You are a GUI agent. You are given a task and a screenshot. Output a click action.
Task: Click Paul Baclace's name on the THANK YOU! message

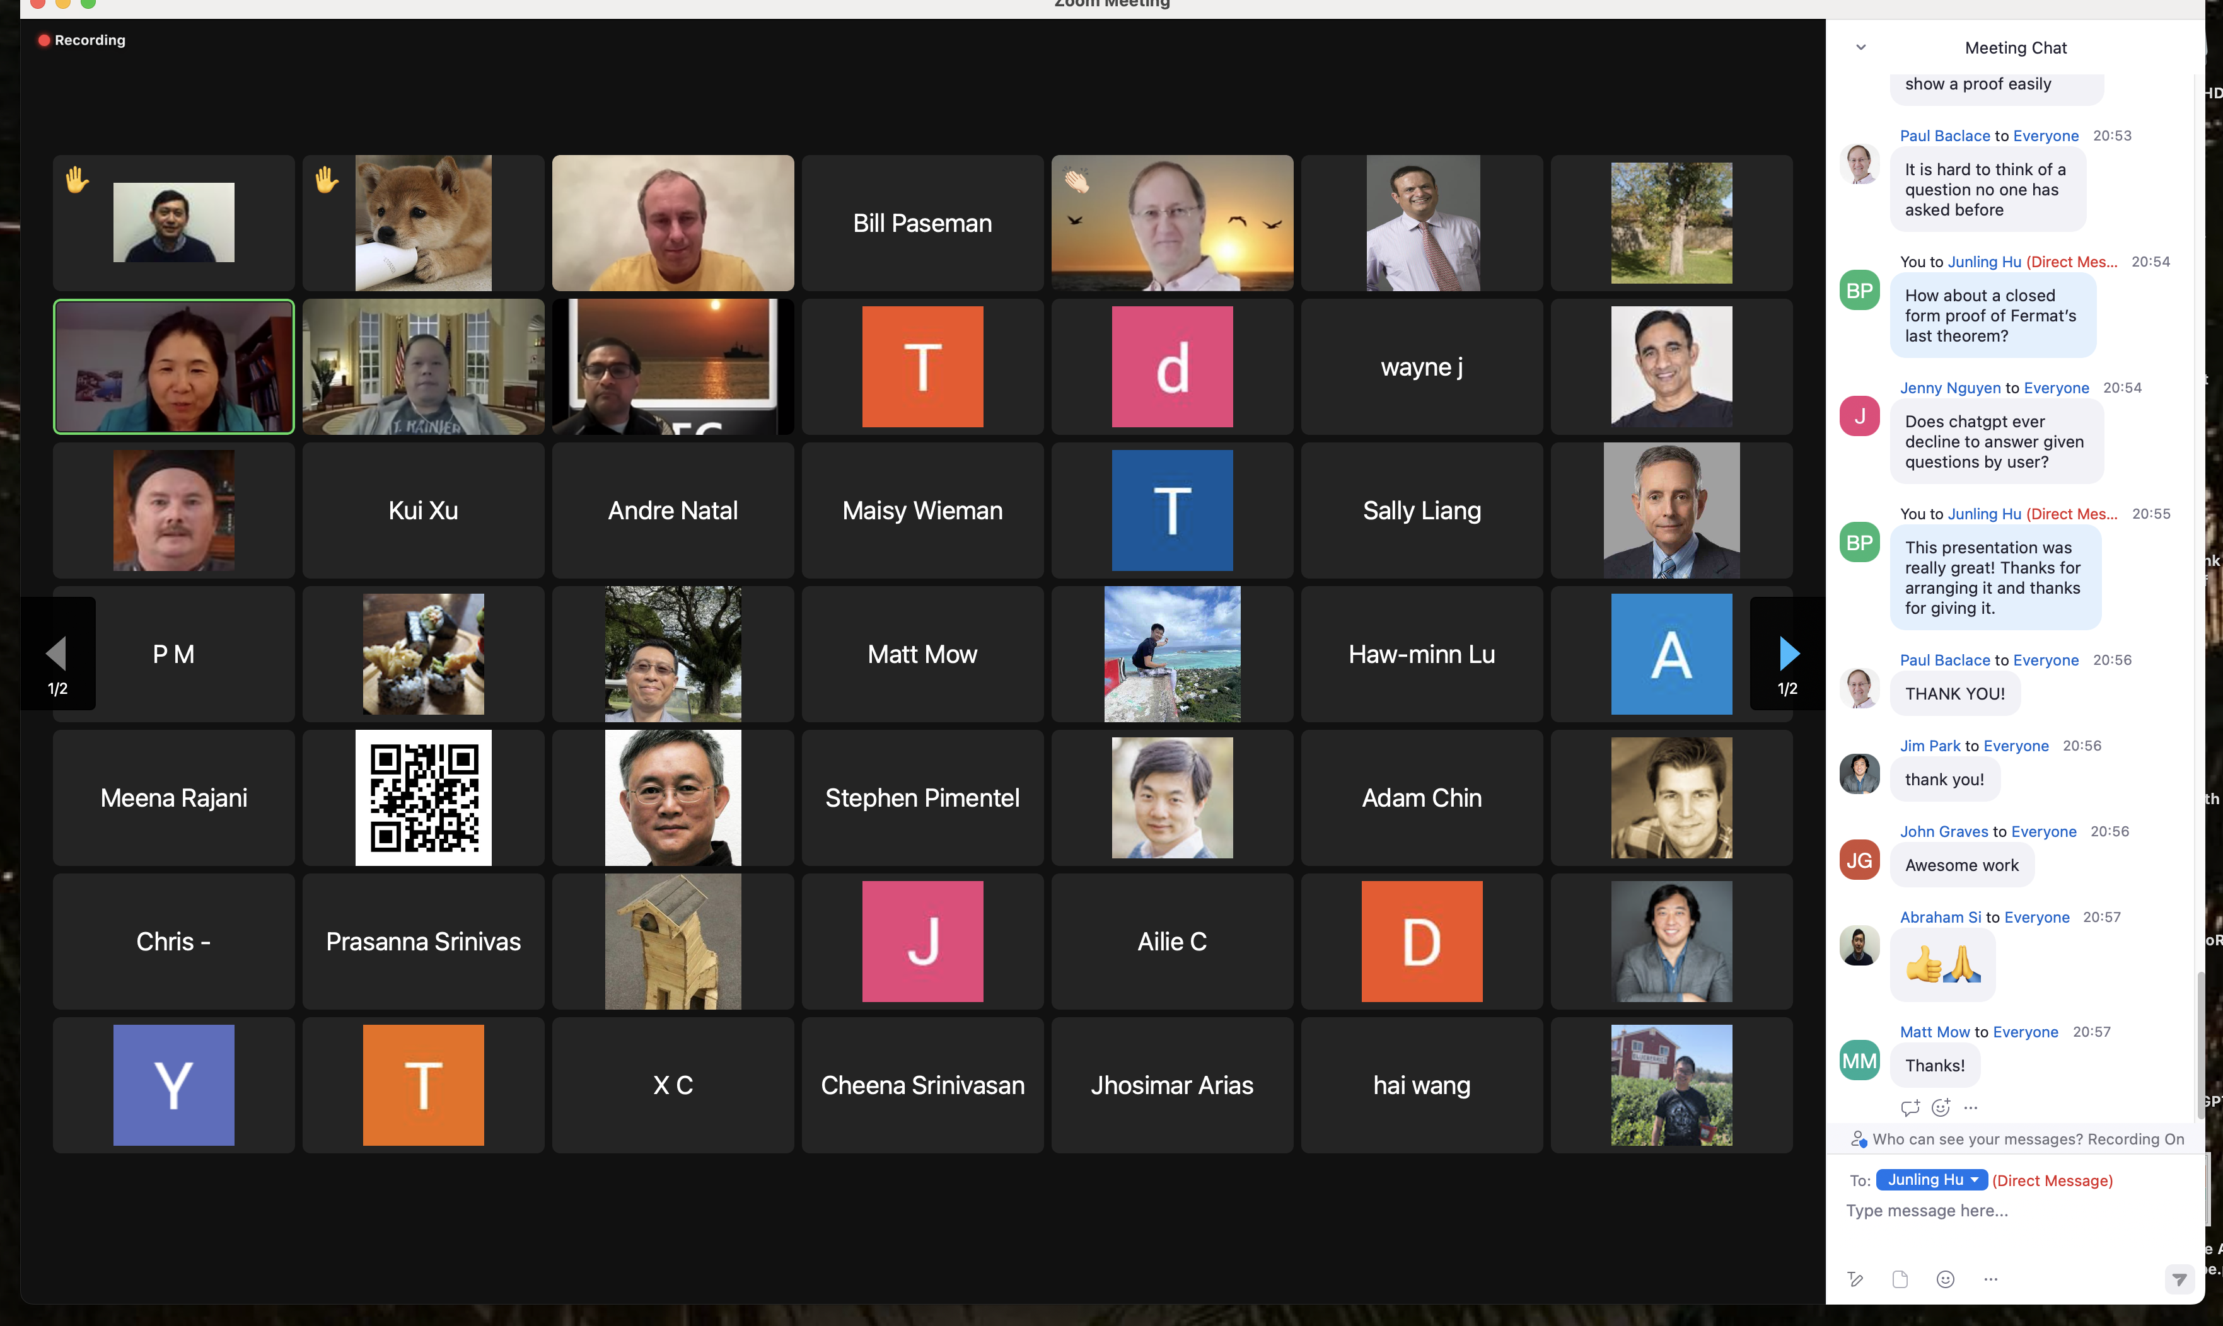point(1944,659)
